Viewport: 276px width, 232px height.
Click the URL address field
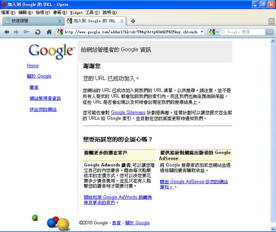point(131,32)
